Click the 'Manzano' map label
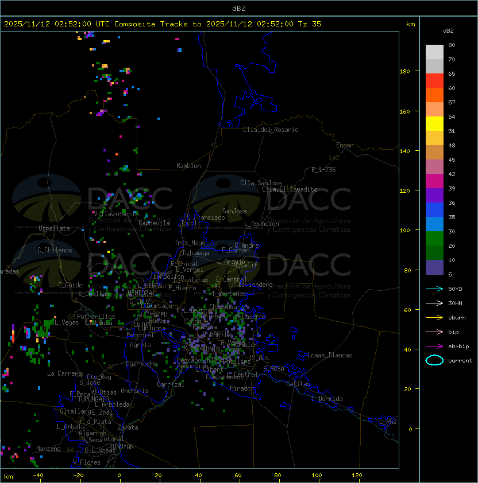This screenshot has height=483, width=478. [48, 449]
